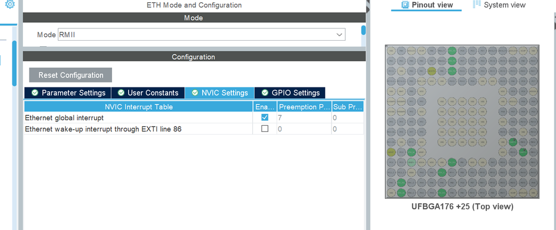Open the Mode dropdown set to RMII
Screen dimensions: 556x230
click(x=202, y=35)
